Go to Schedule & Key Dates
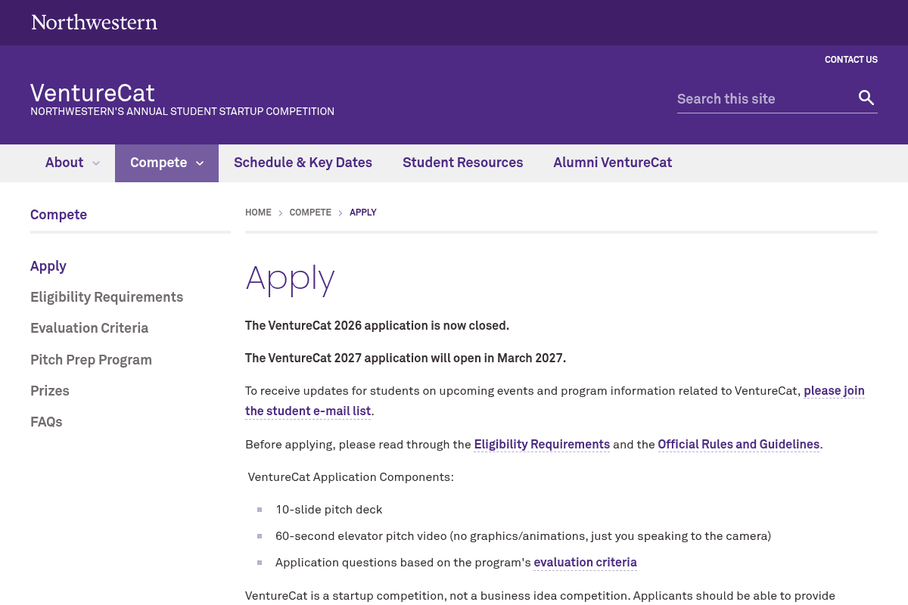 [x=303, y=163]
